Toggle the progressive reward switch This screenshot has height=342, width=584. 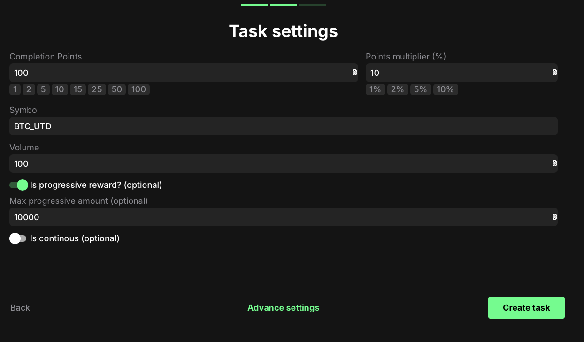(x=19, y=185)
